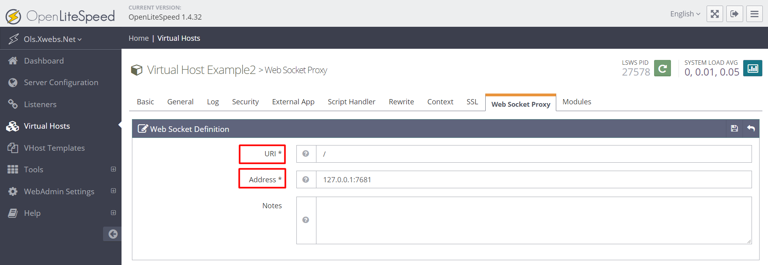Switch to the Context tab
768x265 pixels.
(x=440, y=102)
